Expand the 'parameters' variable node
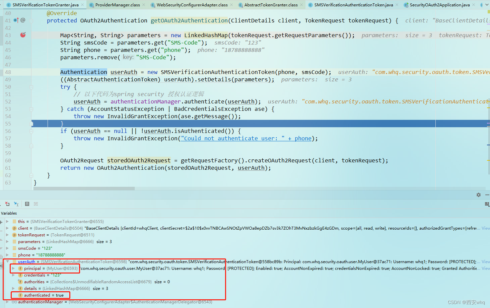This screenshot has height=308, width=490. pos(7,242)
